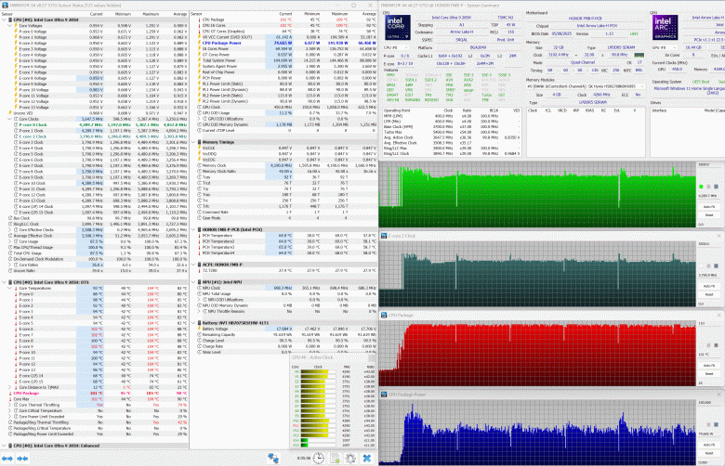The height and width of the screenshot is (466, 725).
Task: Click the shrink columns arrows icon
Action: (x=22, y=459)
